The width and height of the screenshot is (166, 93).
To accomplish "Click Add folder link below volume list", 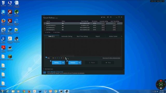I will [x=57, y=32].
